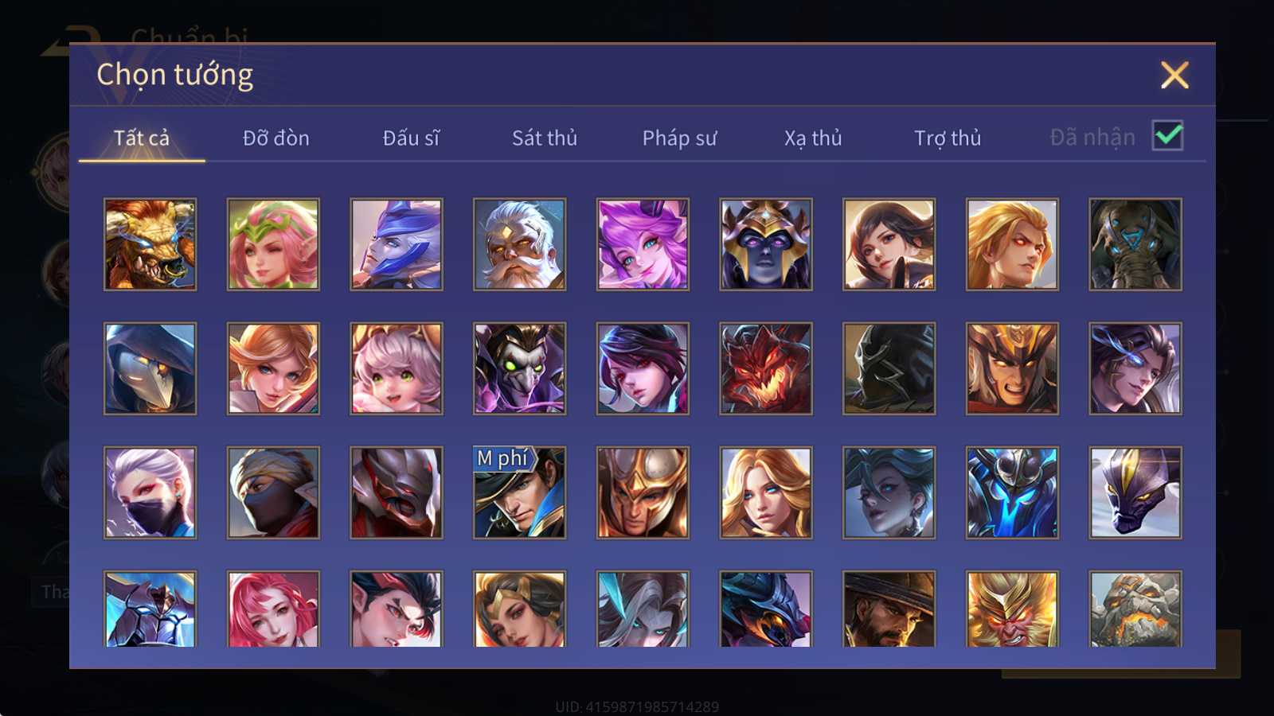Choose the white-haired masked ninja girl
Screen dimensions: 1274x716
(150, 492)
